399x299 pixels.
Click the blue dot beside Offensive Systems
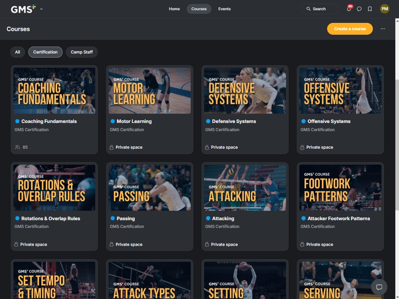[x=303, y=121]
